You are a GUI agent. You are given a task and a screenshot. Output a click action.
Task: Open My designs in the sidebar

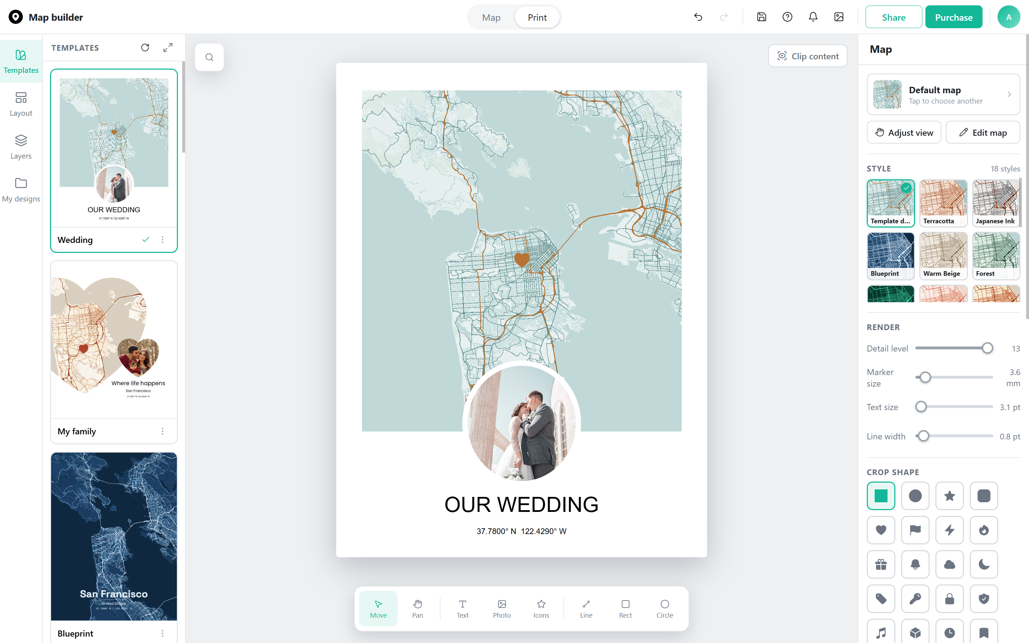[x=21, y=190]
